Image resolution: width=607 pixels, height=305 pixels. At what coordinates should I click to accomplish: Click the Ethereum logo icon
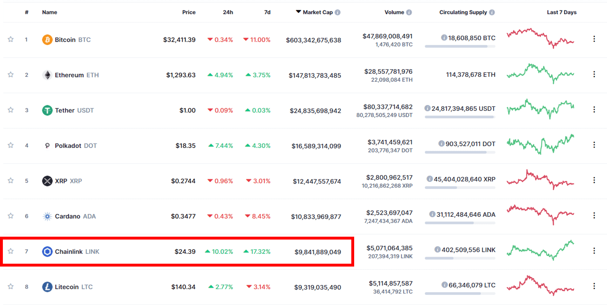click(47, 75)
